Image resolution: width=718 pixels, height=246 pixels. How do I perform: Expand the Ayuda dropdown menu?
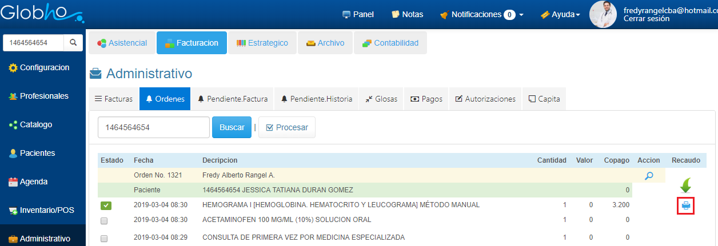[560, 14]
